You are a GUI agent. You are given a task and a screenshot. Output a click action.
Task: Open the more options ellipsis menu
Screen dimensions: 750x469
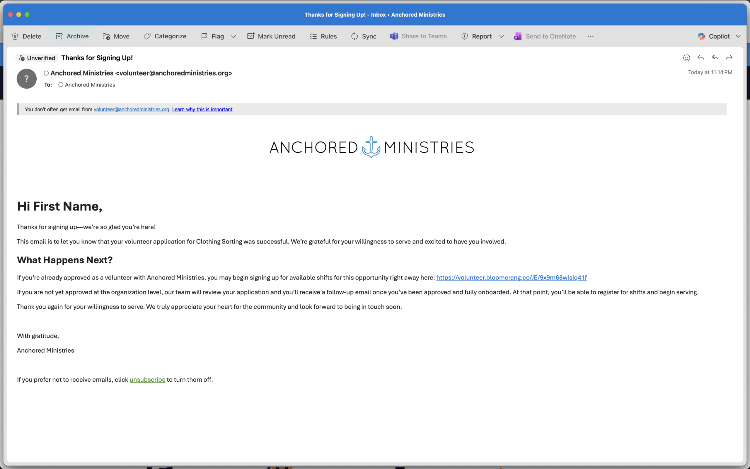tap(591, 36)
